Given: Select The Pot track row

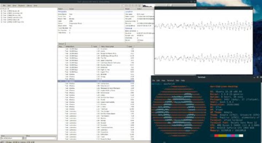Looking at the screenshot, I should (x=96, y=58).
